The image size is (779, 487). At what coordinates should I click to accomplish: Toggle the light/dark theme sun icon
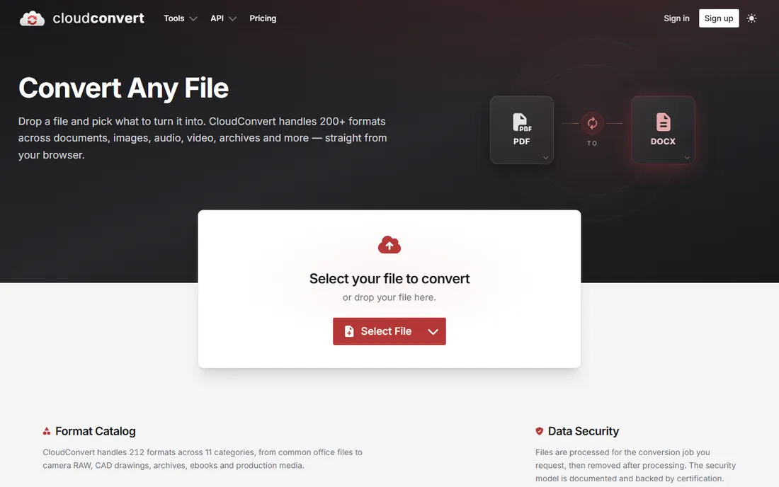751,18
